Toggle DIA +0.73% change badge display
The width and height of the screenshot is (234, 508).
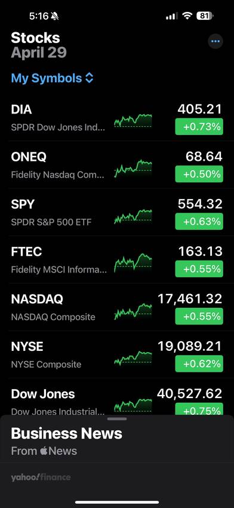tap(199, 127)
